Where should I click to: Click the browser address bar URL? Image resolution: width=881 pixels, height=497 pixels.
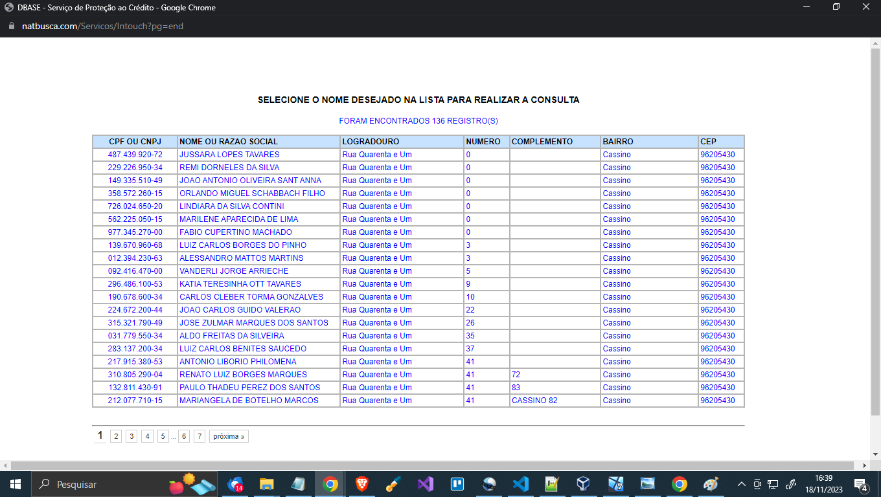click(x=102, y=27)
